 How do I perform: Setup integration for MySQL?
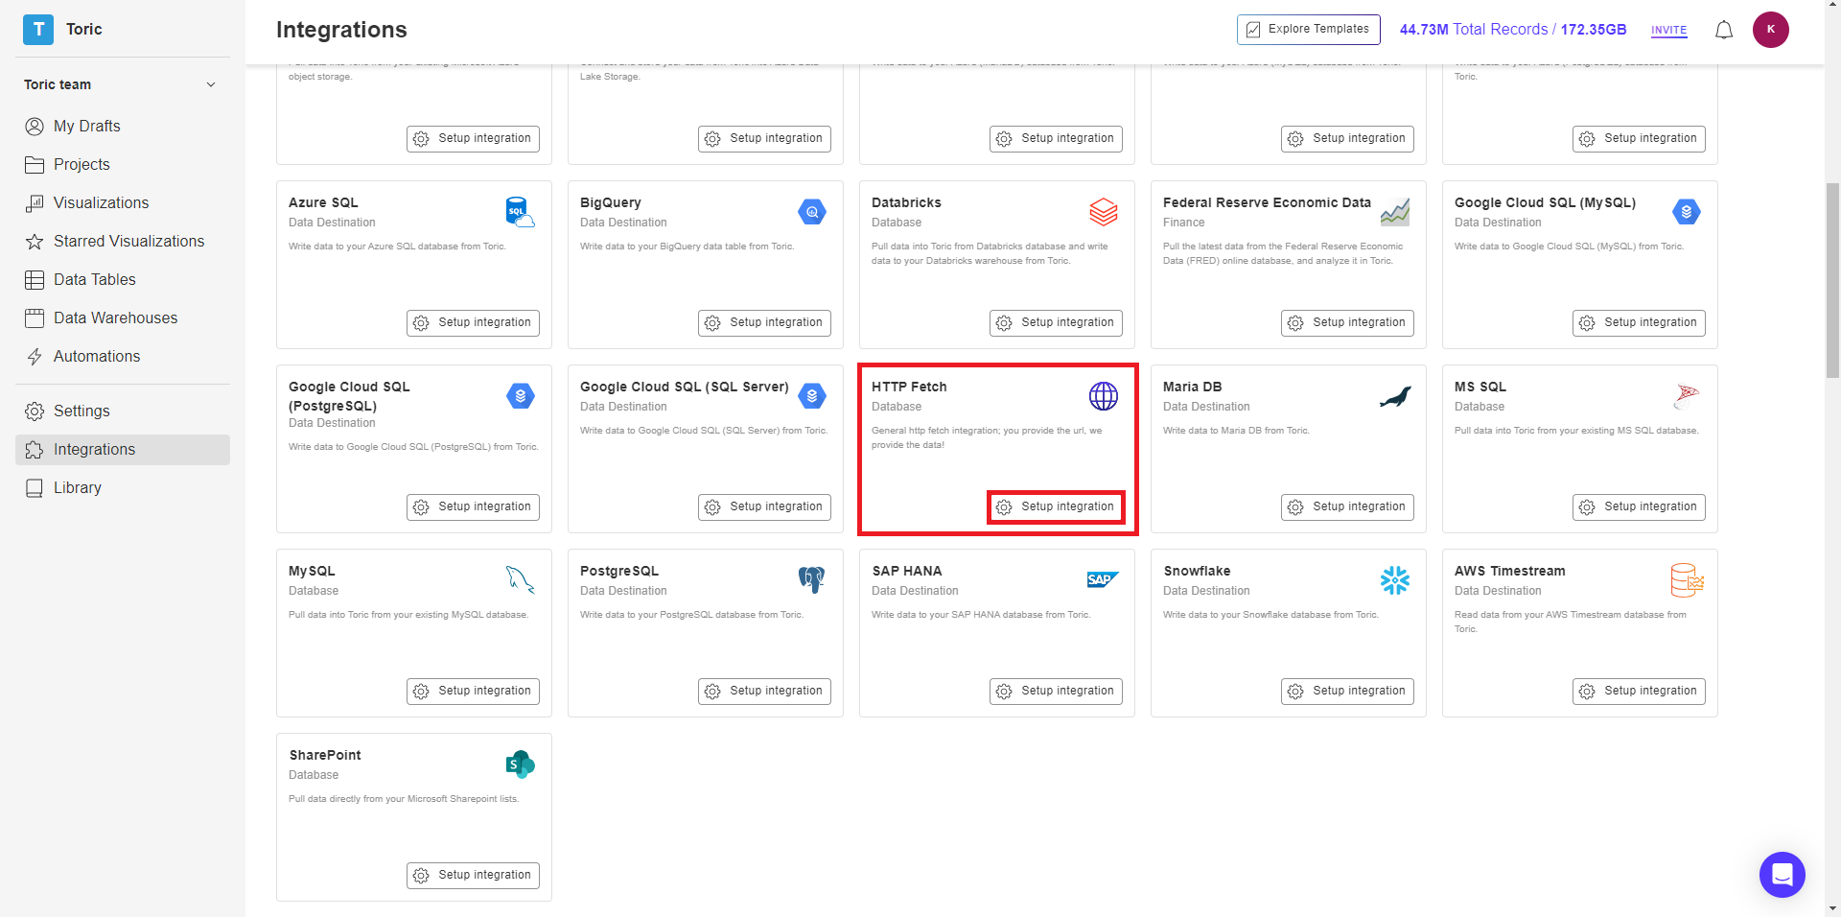[x=473, y=692]
